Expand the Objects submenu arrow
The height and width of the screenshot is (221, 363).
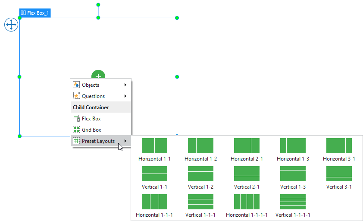125,85
